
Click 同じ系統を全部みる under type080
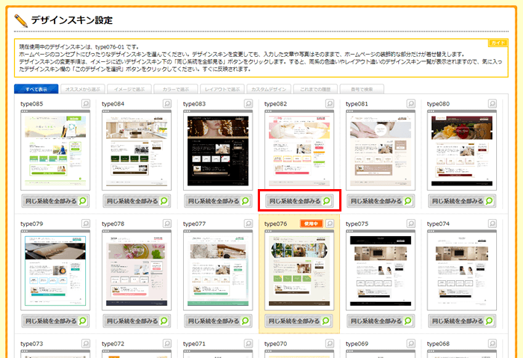click(462, 201)
